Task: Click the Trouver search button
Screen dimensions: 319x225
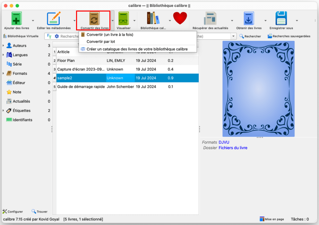Action: pyautogui.click(x=39, y=212)
